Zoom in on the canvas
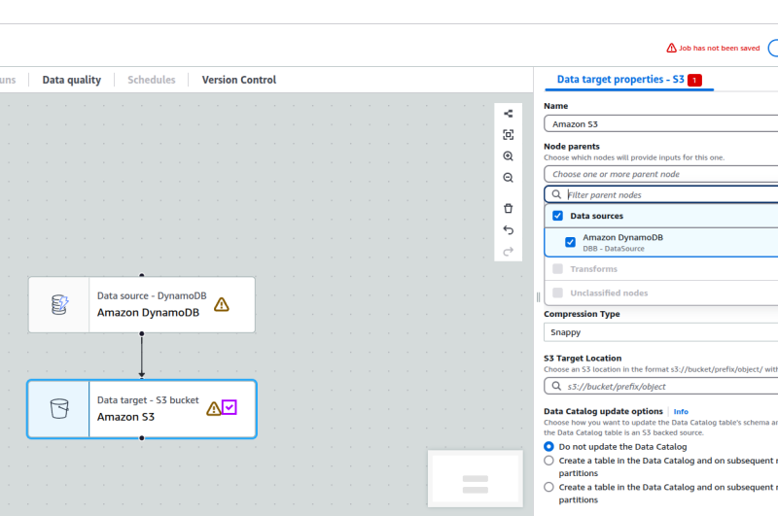The width and height of the screenshot is (778, 516). pyautogui.click(x=508, y=156)
